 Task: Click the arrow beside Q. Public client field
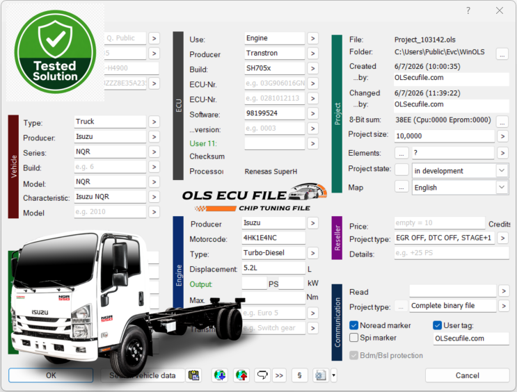pyautogui.click(x=154, y=38)
